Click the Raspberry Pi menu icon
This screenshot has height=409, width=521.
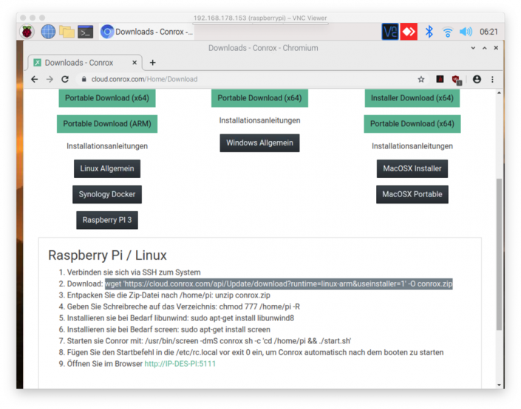pos(27,32)
